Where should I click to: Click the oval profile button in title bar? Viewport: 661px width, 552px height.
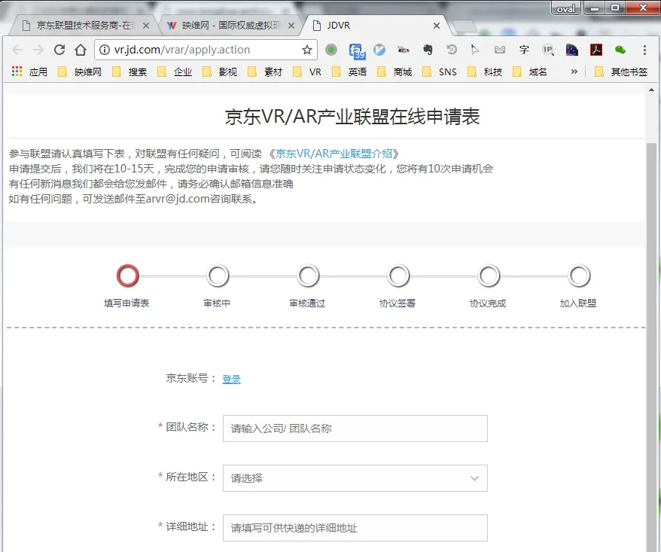click(x=565, y=8)
